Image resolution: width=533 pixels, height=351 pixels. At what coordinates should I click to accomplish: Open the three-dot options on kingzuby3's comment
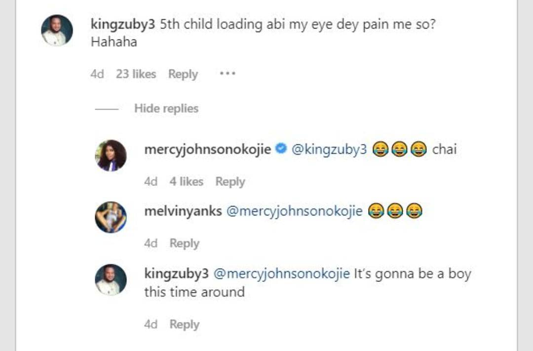click(x=228, y=74)
